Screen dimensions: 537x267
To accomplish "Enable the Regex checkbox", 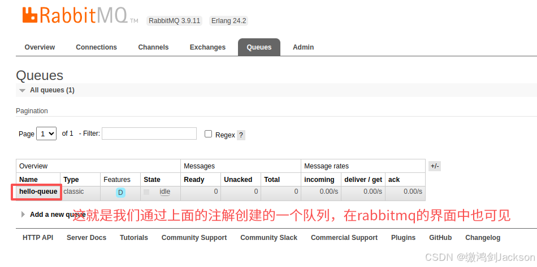I will [208, 134].
